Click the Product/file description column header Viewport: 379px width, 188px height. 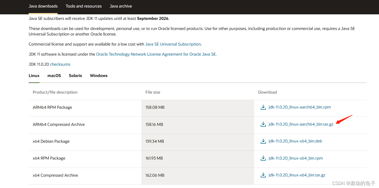[55, 92]
